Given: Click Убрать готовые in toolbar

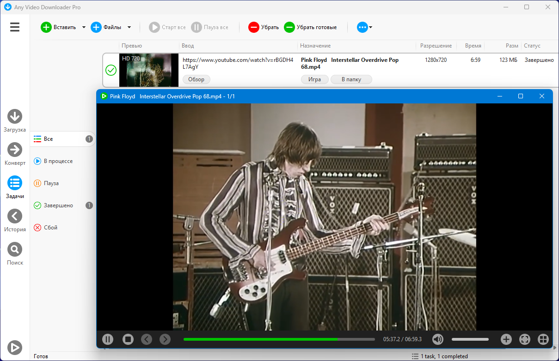Looking at the screenshot, I should coord(310,27).
